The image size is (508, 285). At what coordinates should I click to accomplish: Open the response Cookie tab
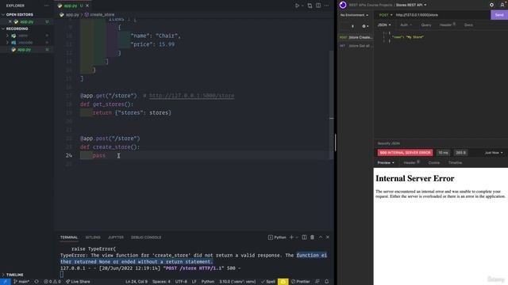point(434,163)
